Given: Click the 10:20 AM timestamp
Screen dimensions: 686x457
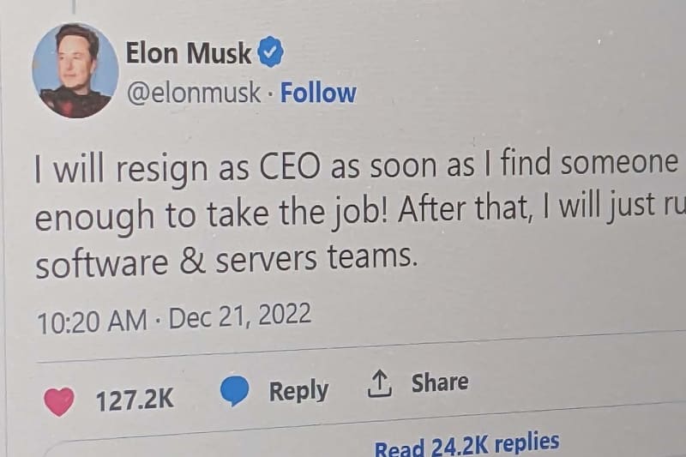Looking at the screenshot, I should click(x=92, y=322).
